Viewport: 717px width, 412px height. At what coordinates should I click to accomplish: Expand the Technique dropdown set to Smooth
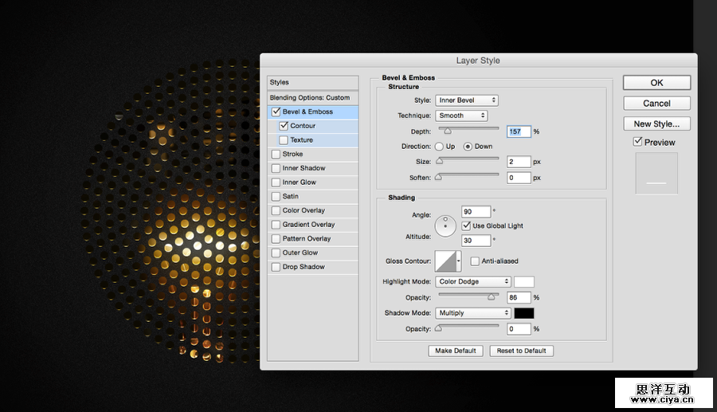pos(461,116)
